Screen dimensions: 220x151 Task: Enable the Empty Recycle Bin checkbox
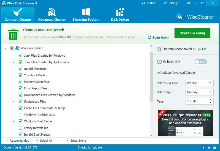[20, 128]
